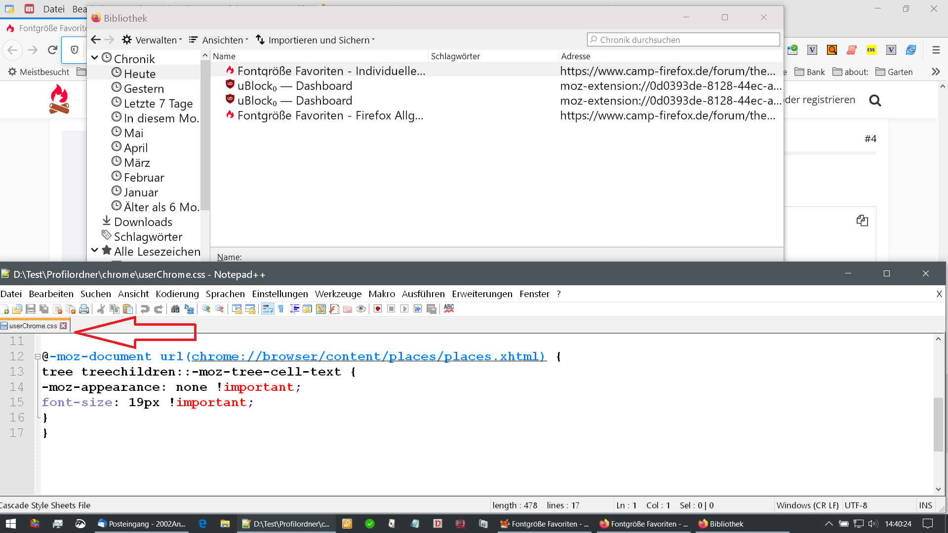The width and height of the screenshot is (948, 533).
Task: Click the Save icon in Notepad++ toolbar
Action: coord(31,309)
